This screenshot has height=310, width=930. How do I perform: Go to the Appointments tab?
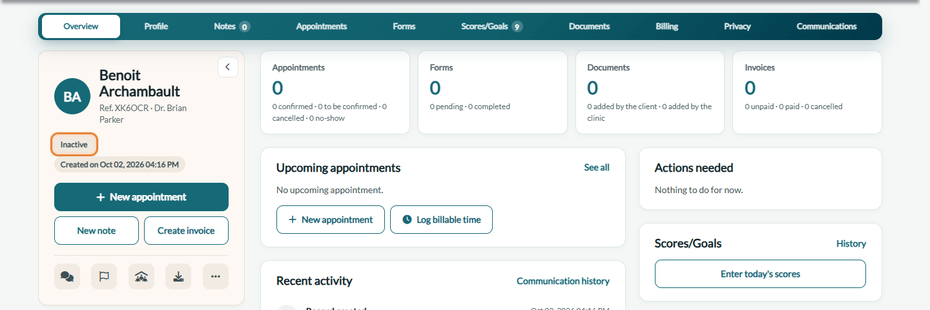click(322, 26)
